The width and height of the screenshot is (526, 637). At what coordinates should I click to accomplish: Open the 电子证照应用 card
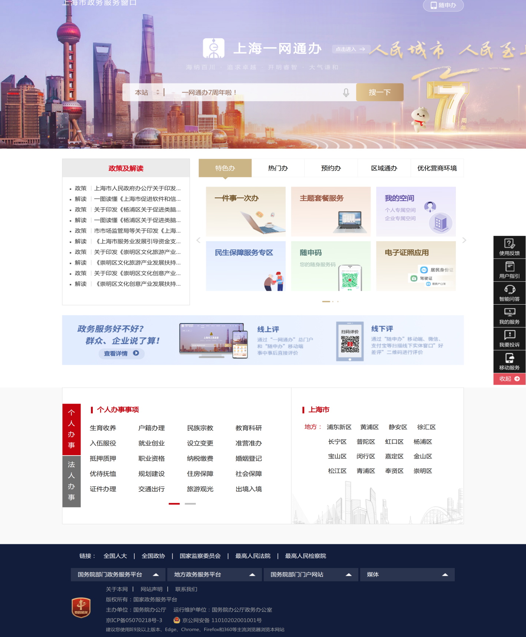[x=416, y=266]
